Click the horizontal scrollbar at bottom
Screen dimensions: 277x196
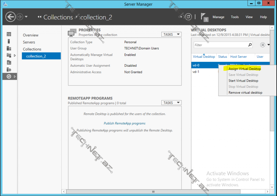(x=153, y=192)
